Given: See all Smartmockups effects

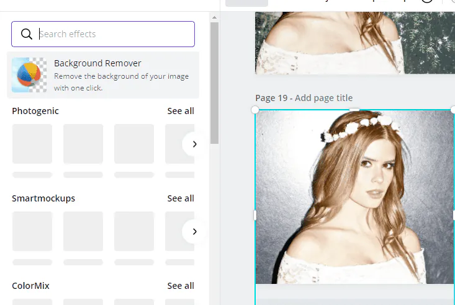Looking at the screenshot, I should (181, 198).
